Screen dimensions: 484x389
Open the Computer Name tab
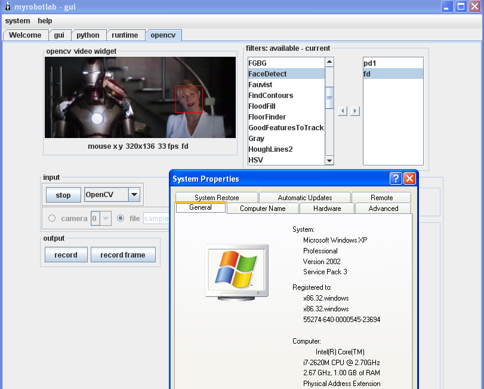coord(263,209)
